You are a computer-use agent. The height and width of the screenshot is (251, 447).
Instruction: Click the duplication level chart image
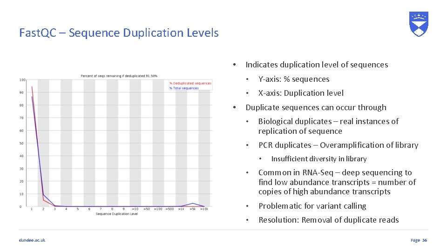coord(116,145)
